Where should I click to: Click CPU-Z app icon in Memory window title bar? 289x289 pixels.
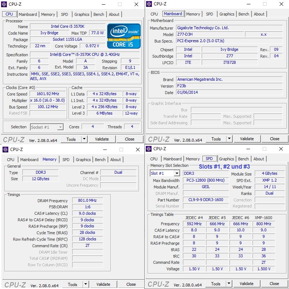pyautogui.click(x=5, y=149)
